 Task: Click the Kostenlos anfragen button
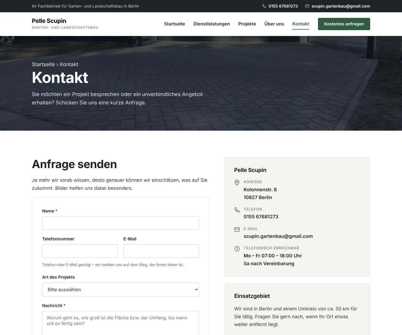click(x=344, y=24)
